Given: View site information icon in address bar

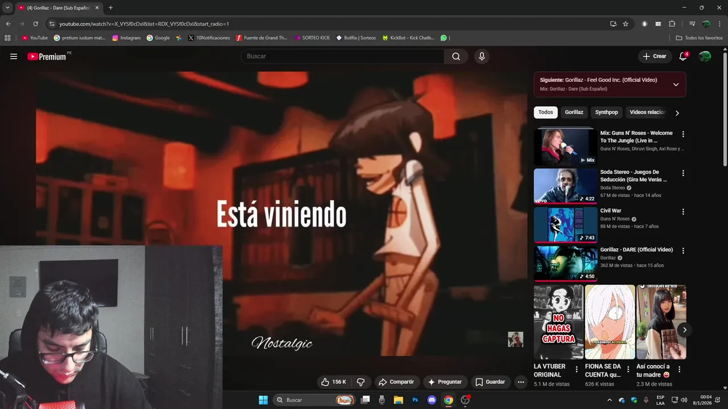Looking at the screenshot, I should pos(52,24).
